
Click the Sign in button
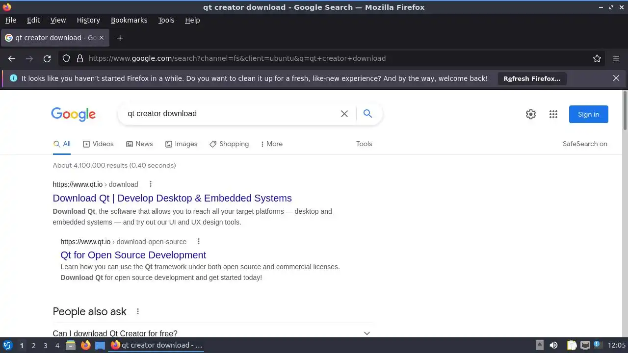click(589, 114)
